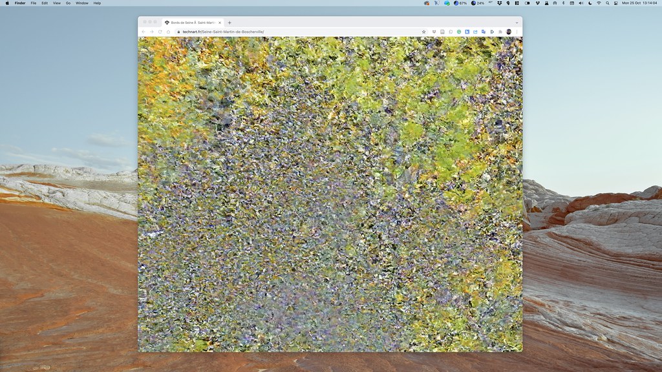Click the blue K extension icon
Viewport: 662px width, 372px height.
click(467, 32)
